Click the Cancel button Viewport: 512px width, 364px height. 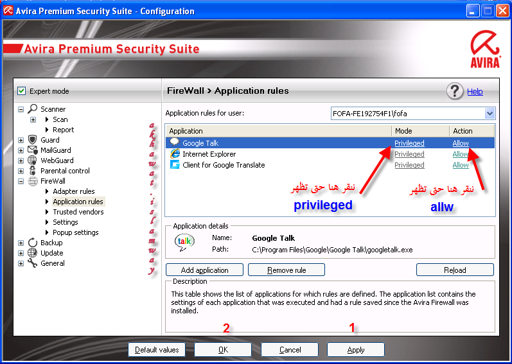290,350
